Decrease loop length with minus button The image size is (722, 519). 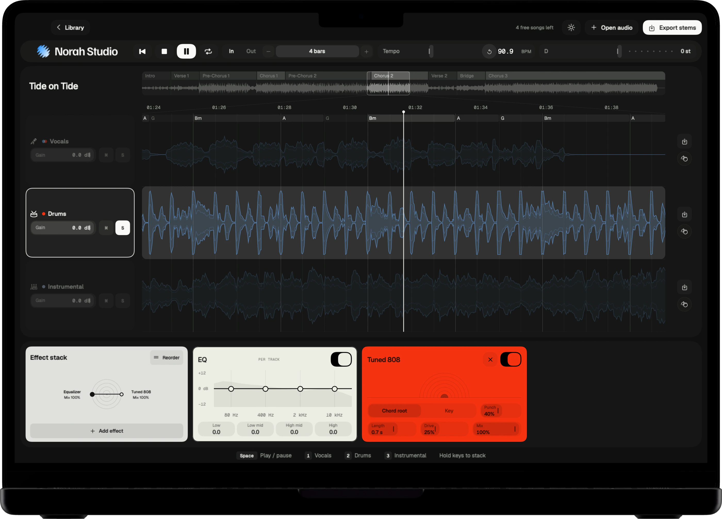tap(268, 51)
